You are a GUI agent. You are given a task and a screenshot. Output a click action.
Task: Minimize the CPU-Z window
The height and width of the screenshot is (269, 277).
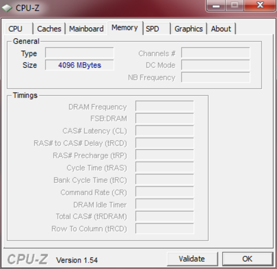[x=216, y=5]
